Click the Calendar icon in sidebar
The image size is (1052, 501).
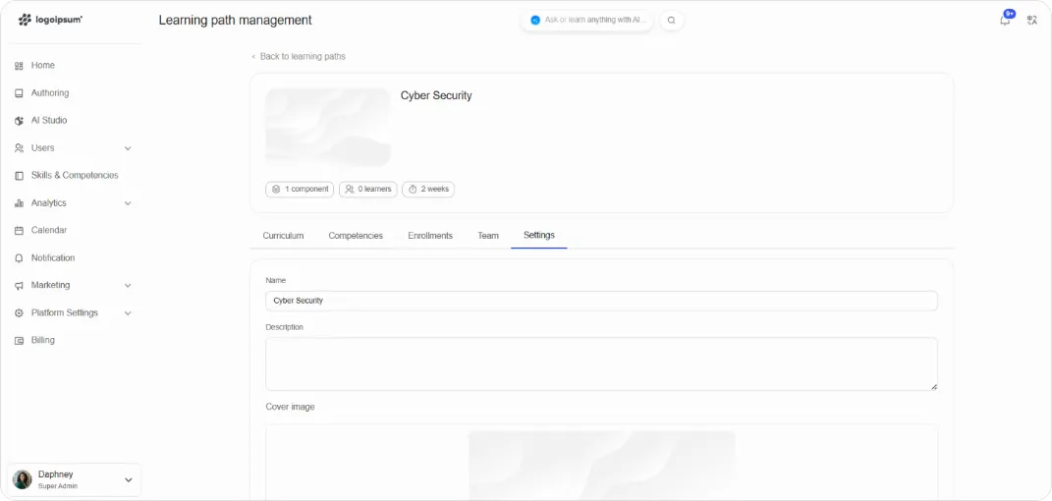click(19, 230)
